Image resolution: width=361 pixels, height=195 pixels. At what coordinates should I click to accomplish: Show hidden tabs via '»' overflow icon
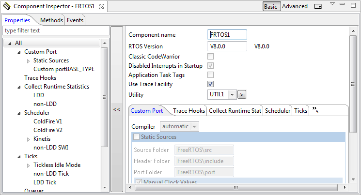coord(315,110)
